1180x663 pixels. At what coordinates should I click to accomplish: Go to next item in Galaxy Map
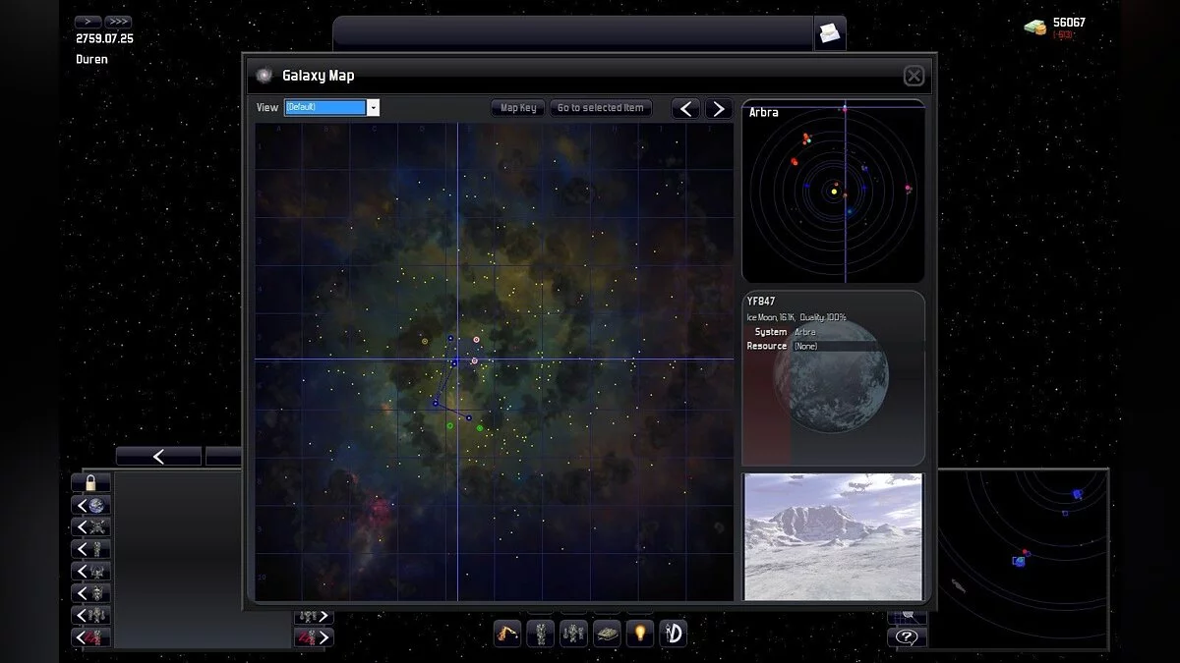tap(719, 108)
